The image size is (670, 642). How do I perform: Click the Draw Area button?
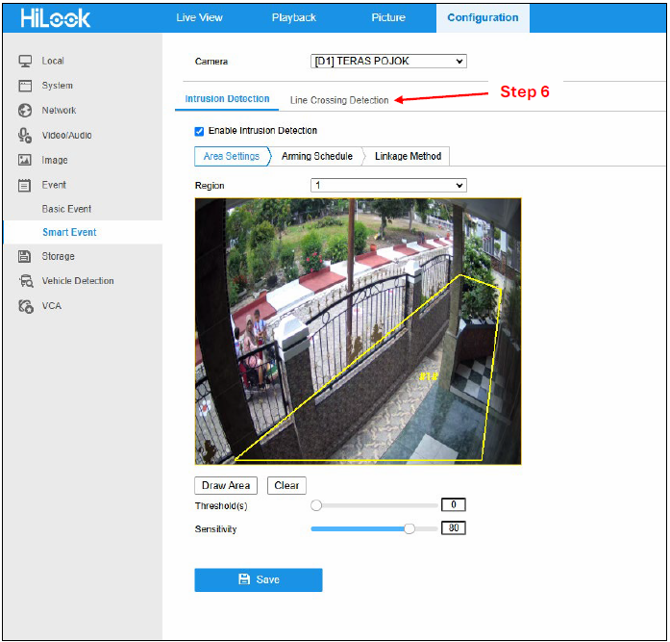[x=226, y=485]
